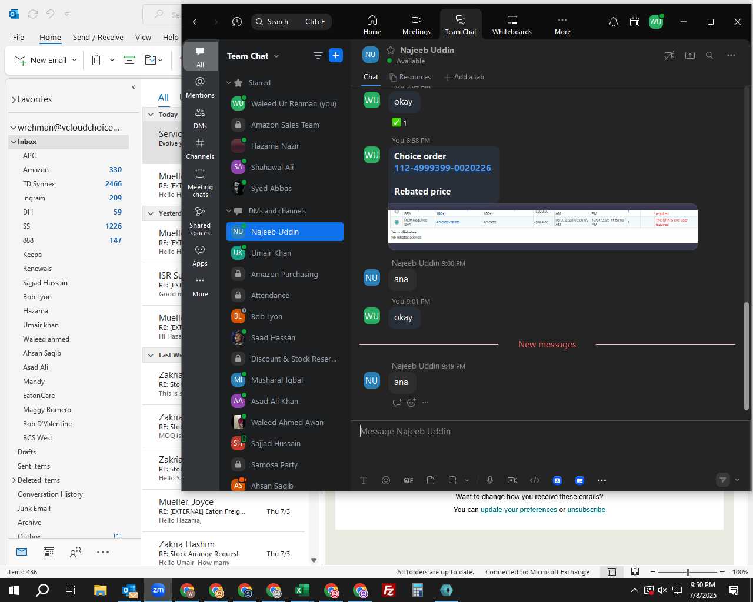Viewport: 753px width, 602px height.
Task: Open the Samosa Party channel
Action: point(285,464)
